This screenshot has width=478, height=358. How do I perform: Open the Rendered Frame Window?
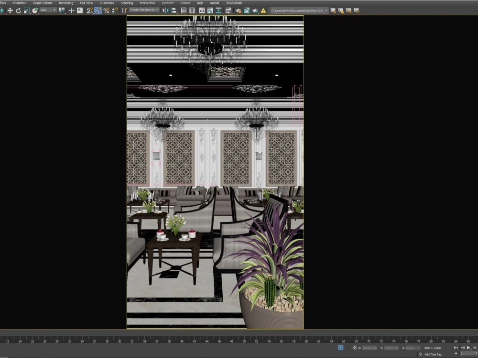pyautogui.click(x=246, y=11)
